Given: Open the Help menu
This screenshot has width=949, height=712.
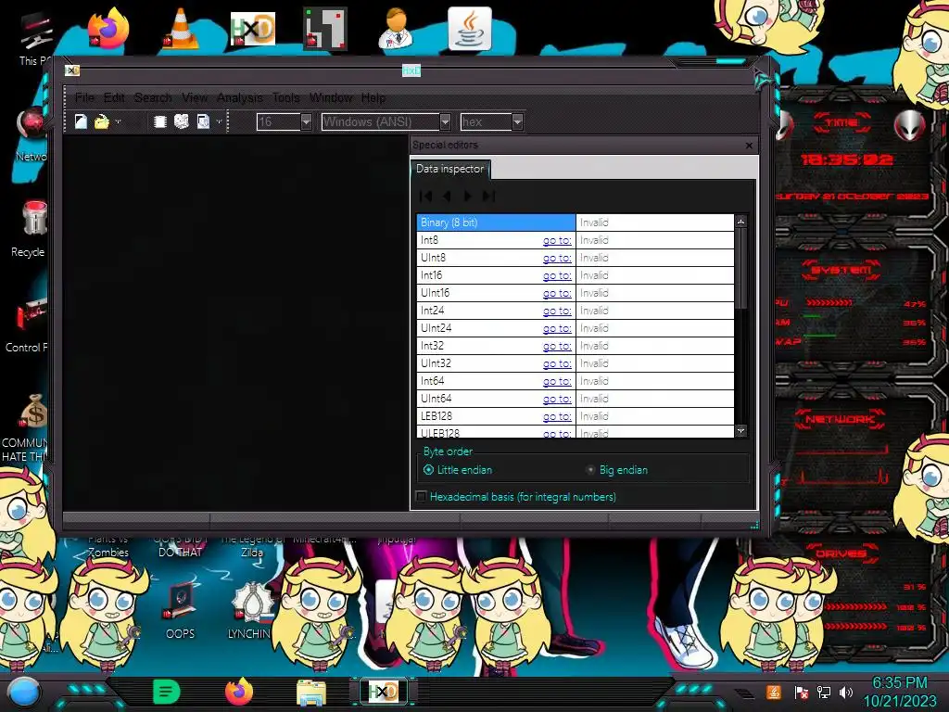Looking at the screenshot, I should point(373,97).
